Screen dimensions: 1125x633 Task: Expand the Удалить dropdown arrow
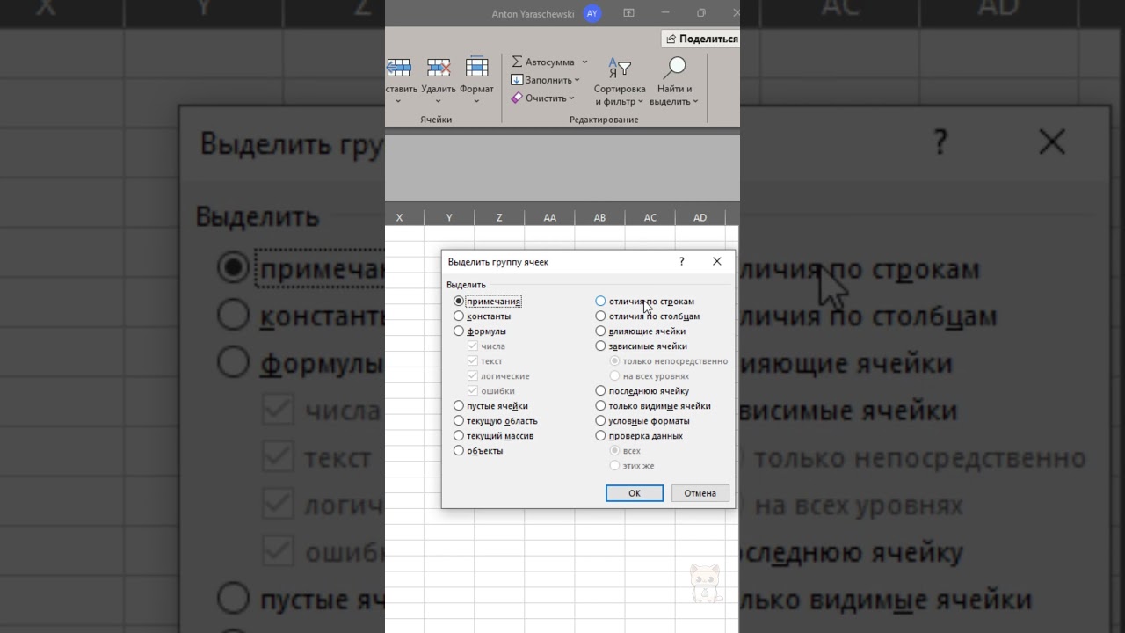[x=438, y=100]
